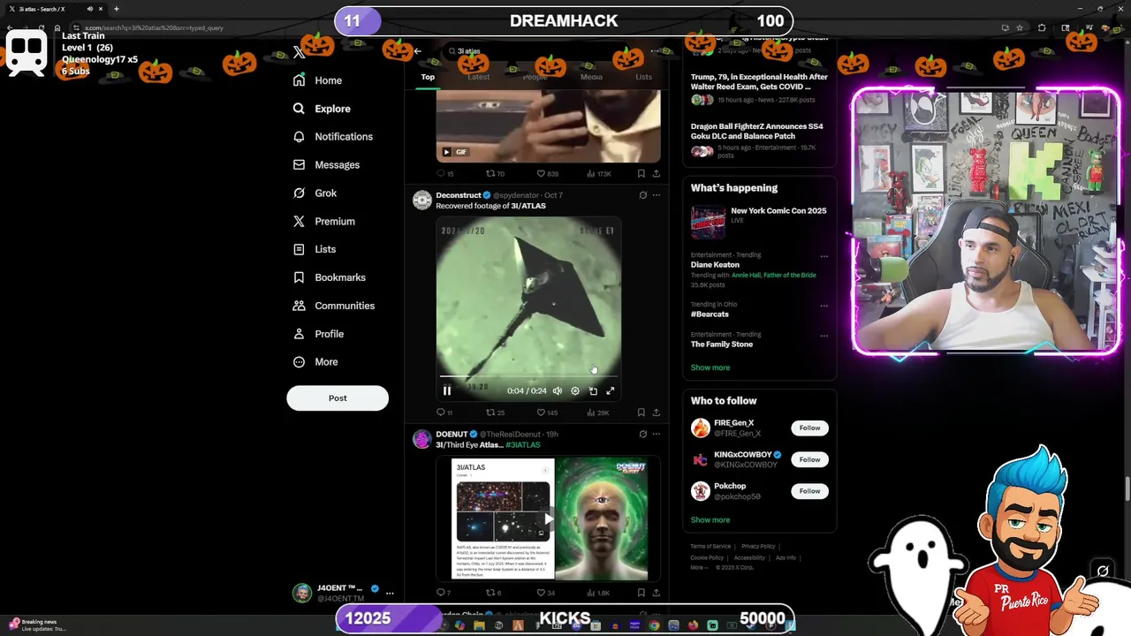Open More menu in sidebar
This screenshot has width=1131, height=636.
coord(315,362)
